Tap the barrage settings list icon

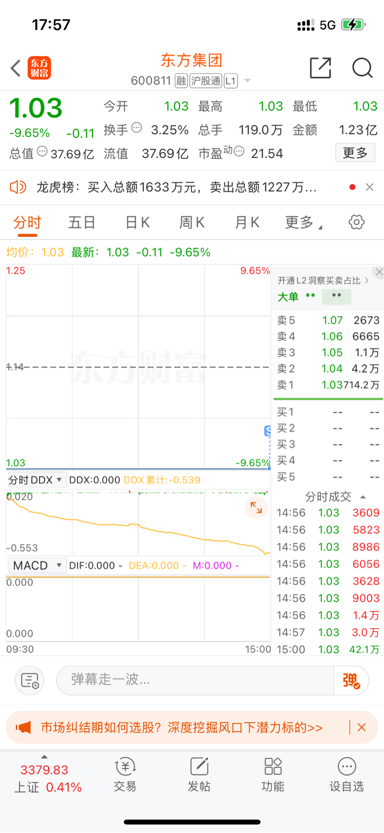pos(30,680)
